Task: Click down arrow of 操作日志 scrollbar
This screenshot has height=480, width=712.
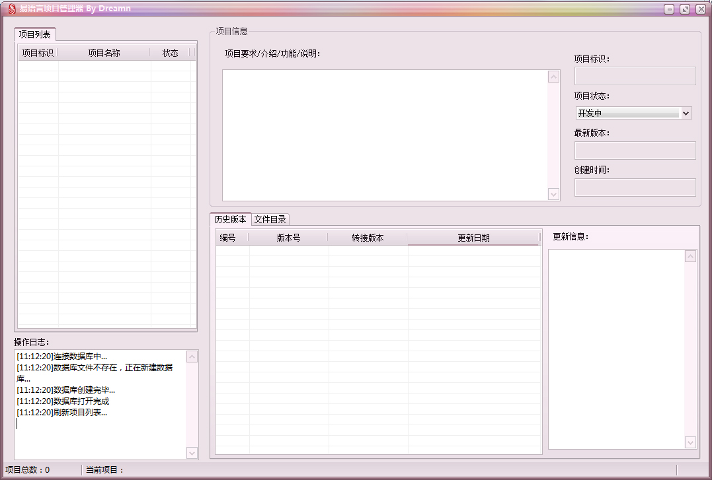Action: (192, 453)
